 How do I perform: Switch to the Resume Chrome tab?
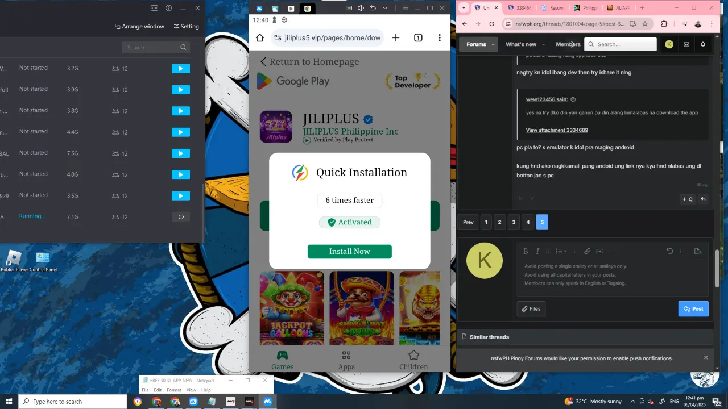tap(552, 8)
